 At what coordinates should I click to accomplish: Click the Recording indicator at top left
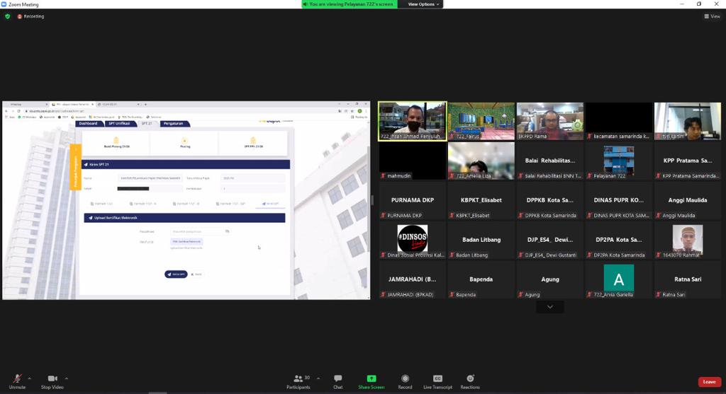click(30, 16)
